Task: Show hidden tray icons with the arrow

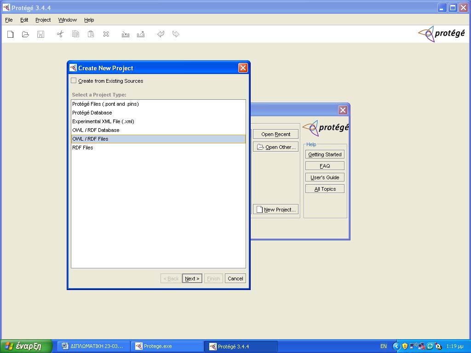Action: [396, 347]
